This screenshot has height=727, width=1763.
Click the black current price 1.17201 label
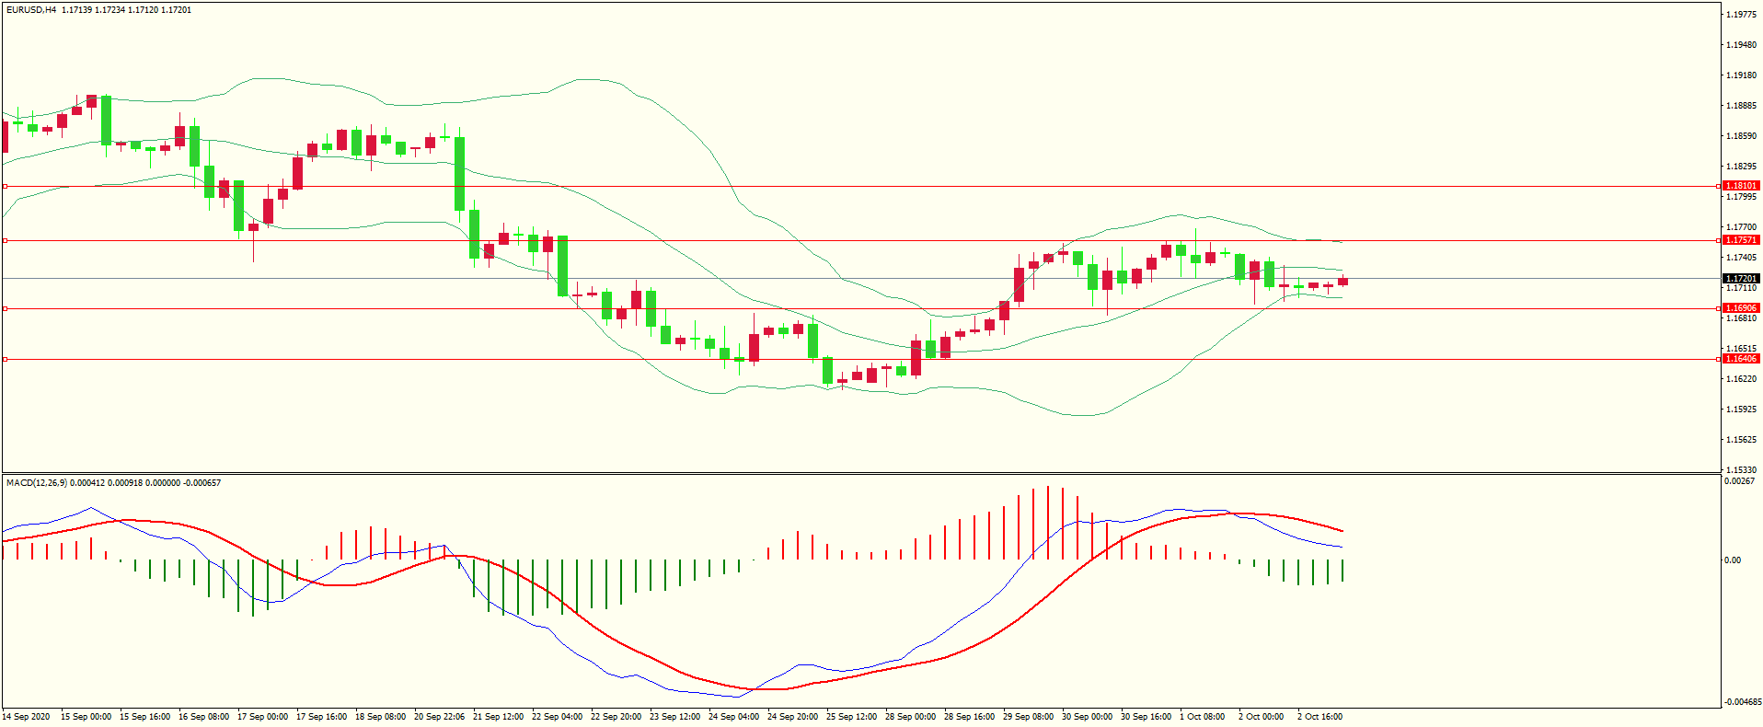[1741, 279]
